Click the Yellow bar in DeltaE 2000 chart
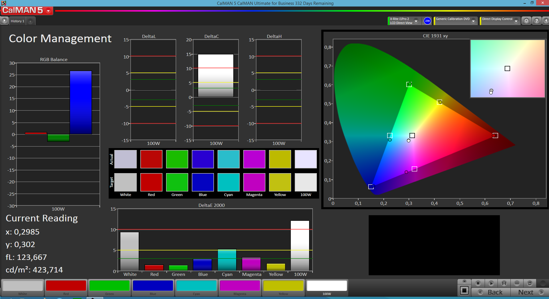 click(276, 267)
